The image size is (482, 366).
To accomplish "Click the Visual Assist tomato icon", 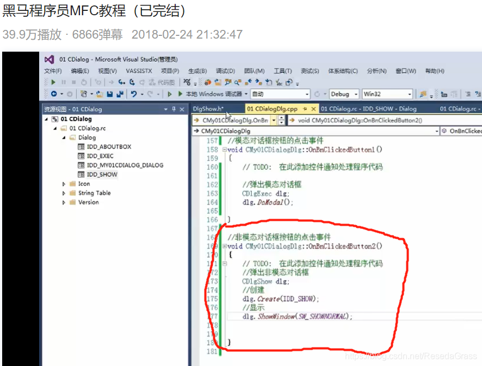I will click(x=208, y=82).
